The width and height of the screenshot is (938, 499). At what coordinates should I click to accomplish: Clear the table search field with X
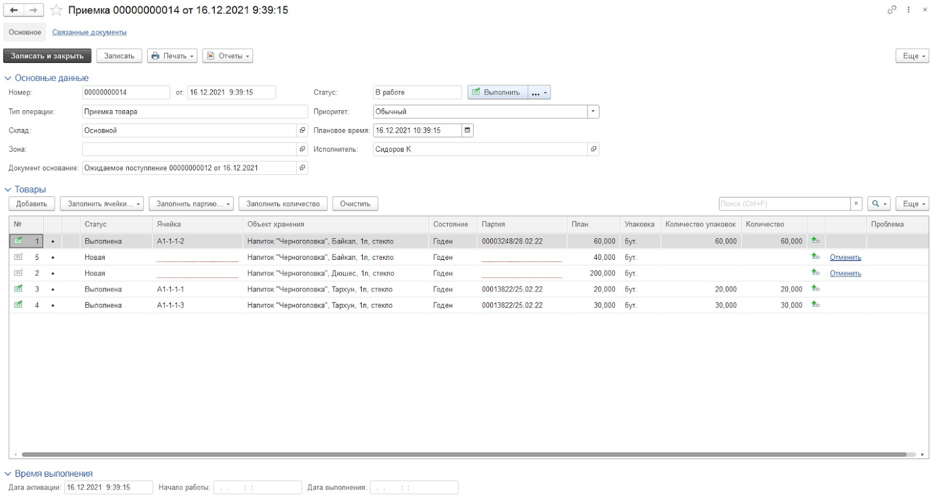[856, 203]
